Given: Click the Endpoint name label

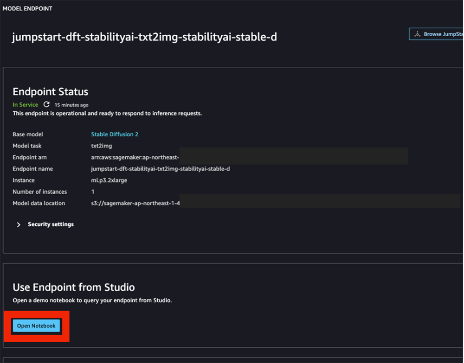Looking at the screenshot, I should [32, 169].
